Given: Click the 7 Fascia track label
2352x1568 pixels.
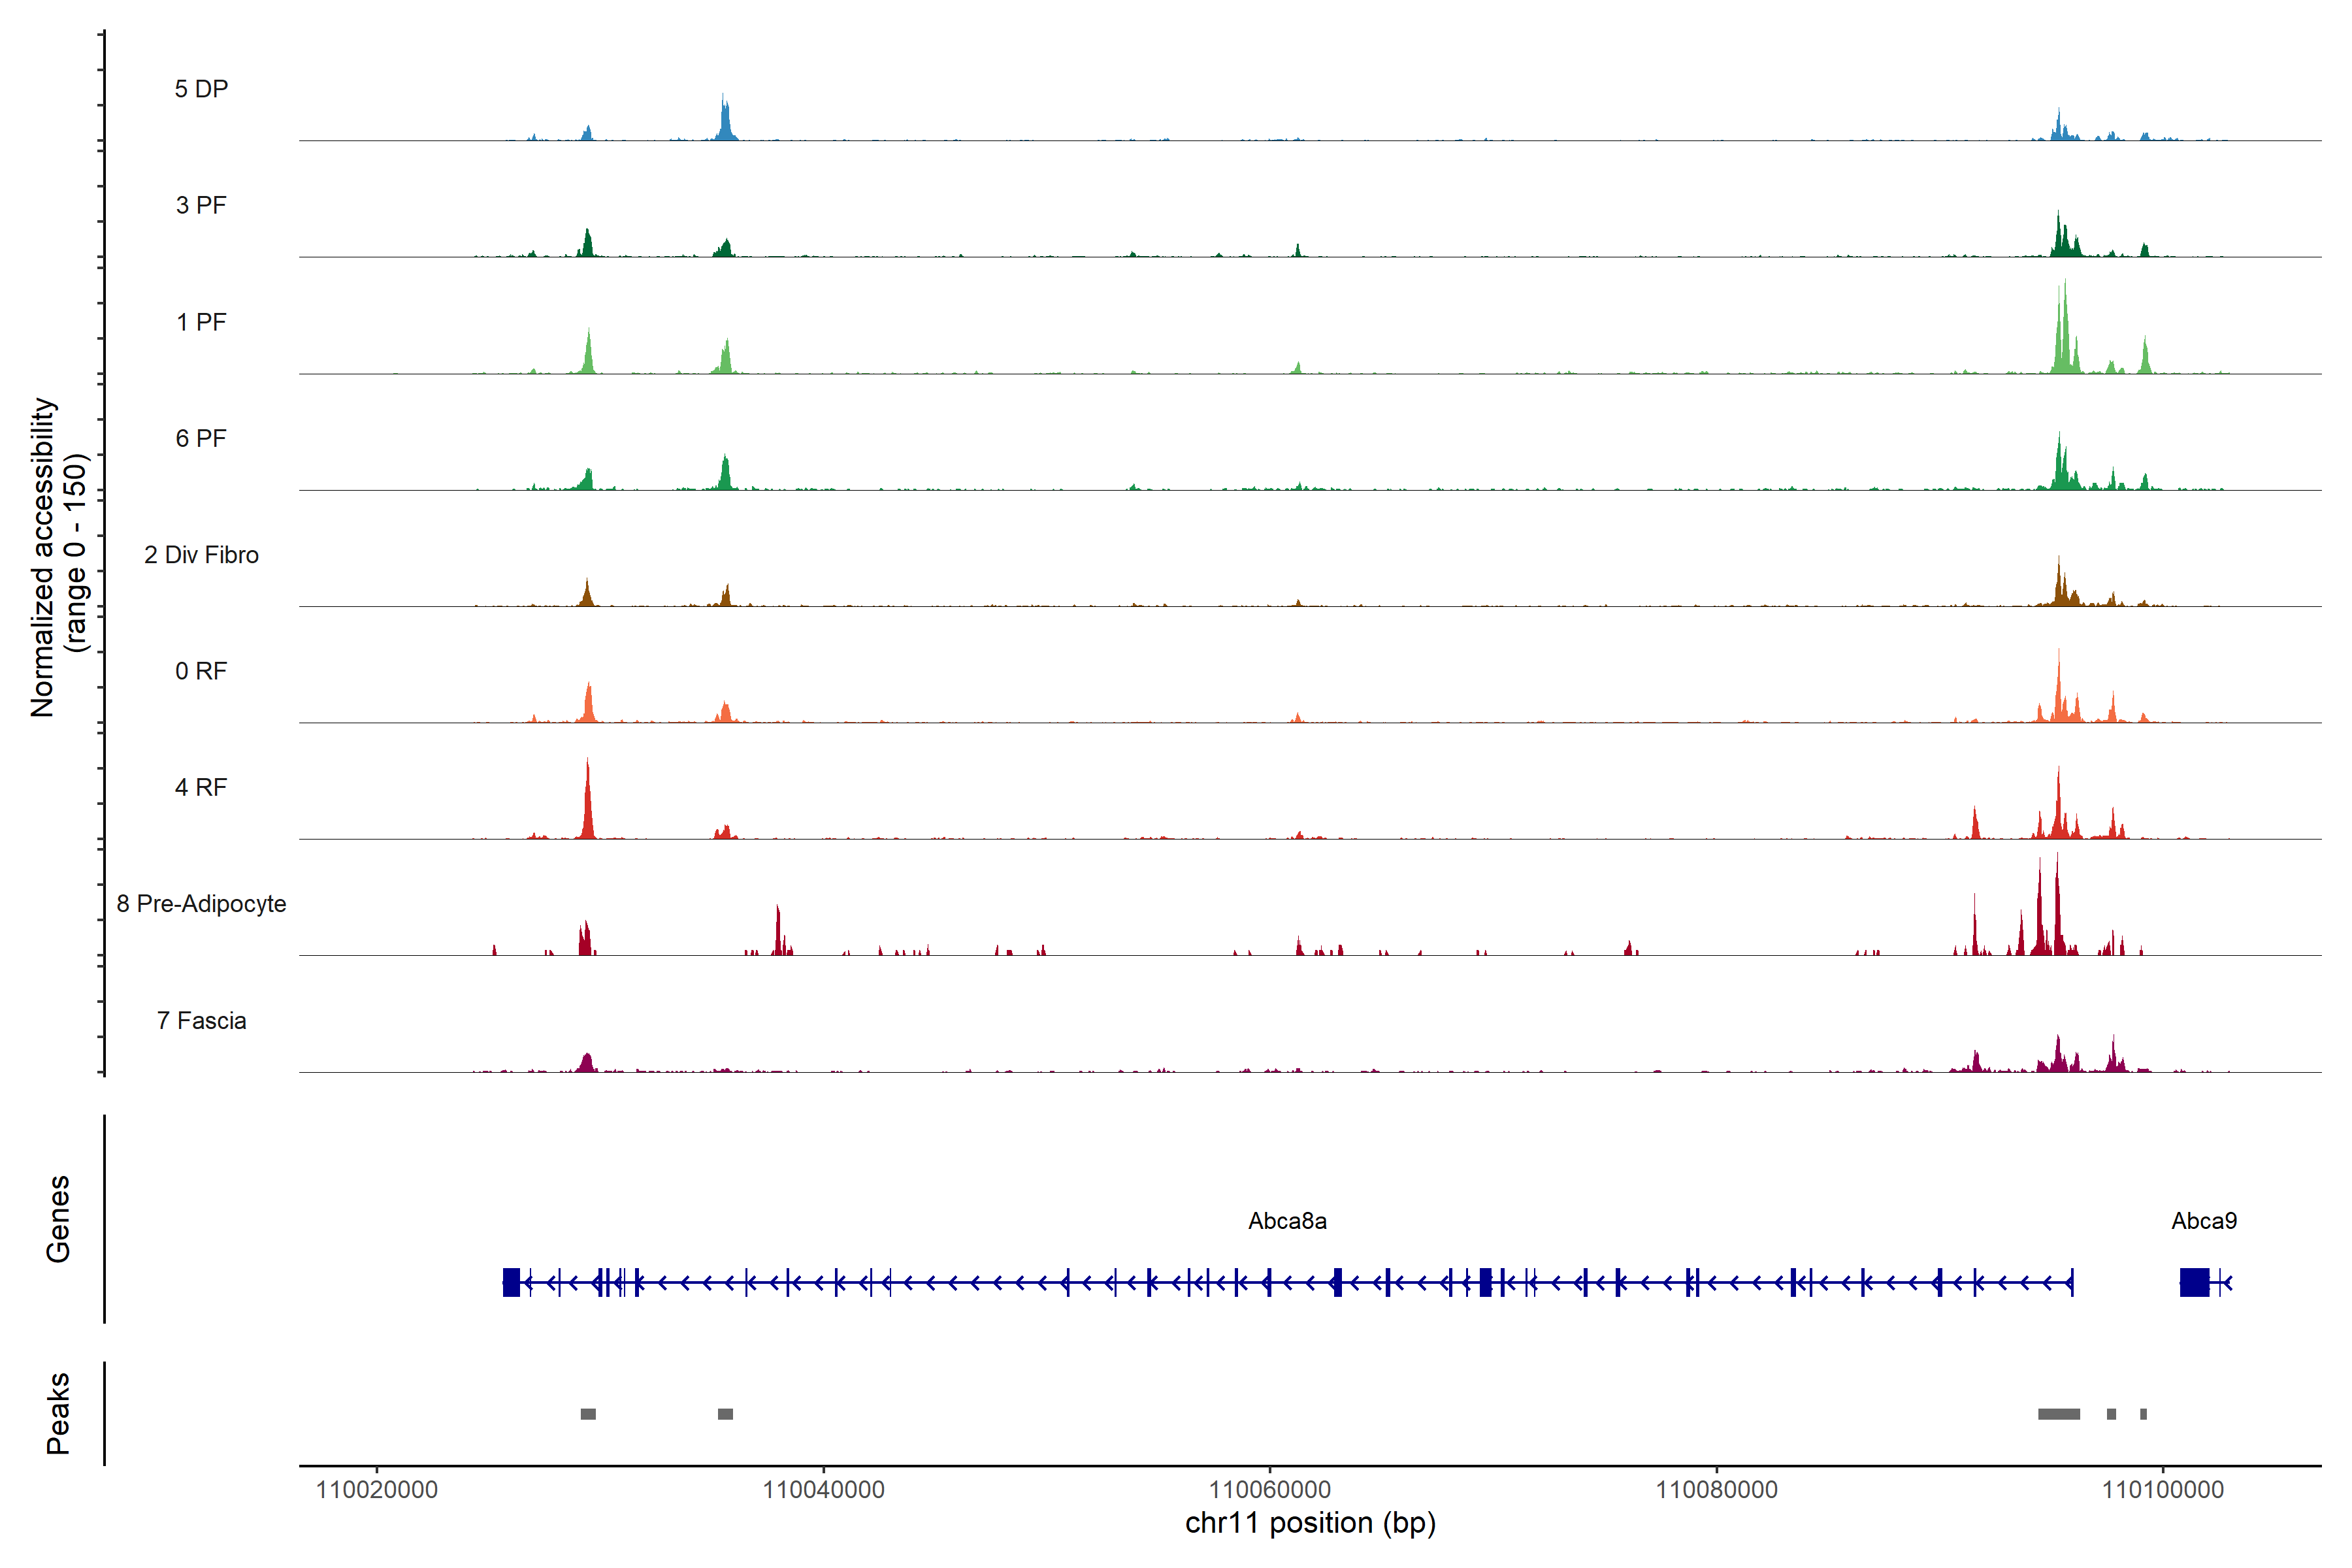Looking at the screenshot, I should [x=201, y=1021].
